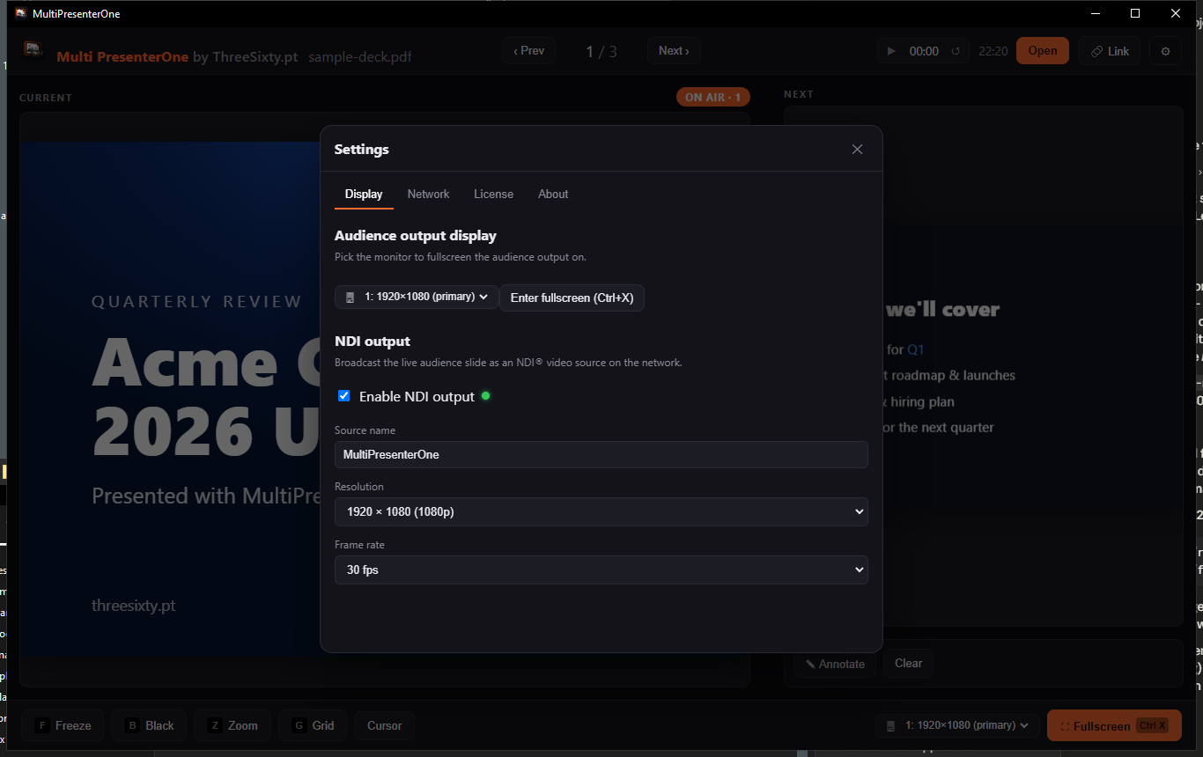Toggle the Cursor button

(384, 725)
